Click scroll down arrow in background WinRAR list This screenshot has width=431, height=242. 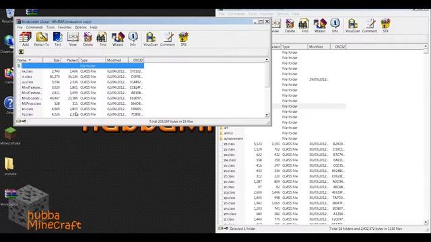(426, 222)
